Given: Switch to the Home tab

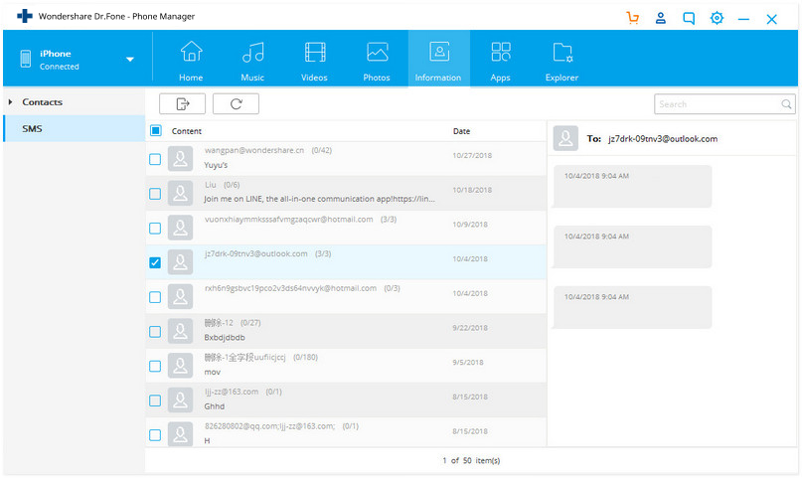Looking at the screenshot, I should coord(191,61).
